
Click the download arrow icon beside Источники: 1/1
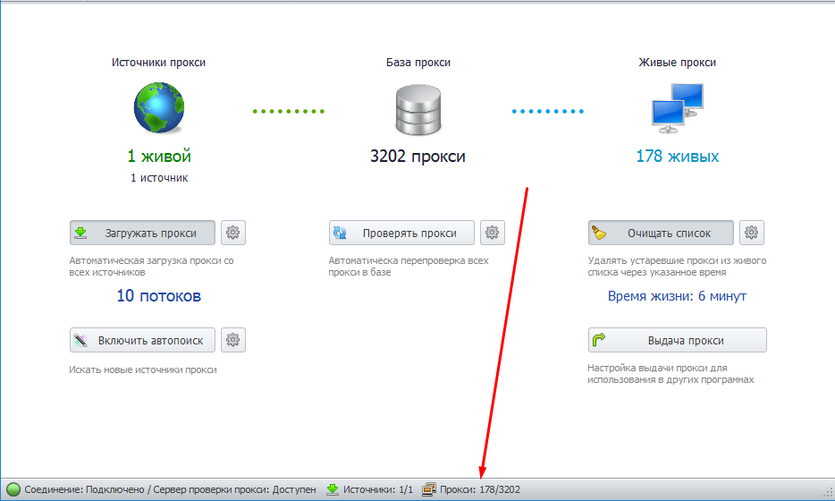[333, 489]
